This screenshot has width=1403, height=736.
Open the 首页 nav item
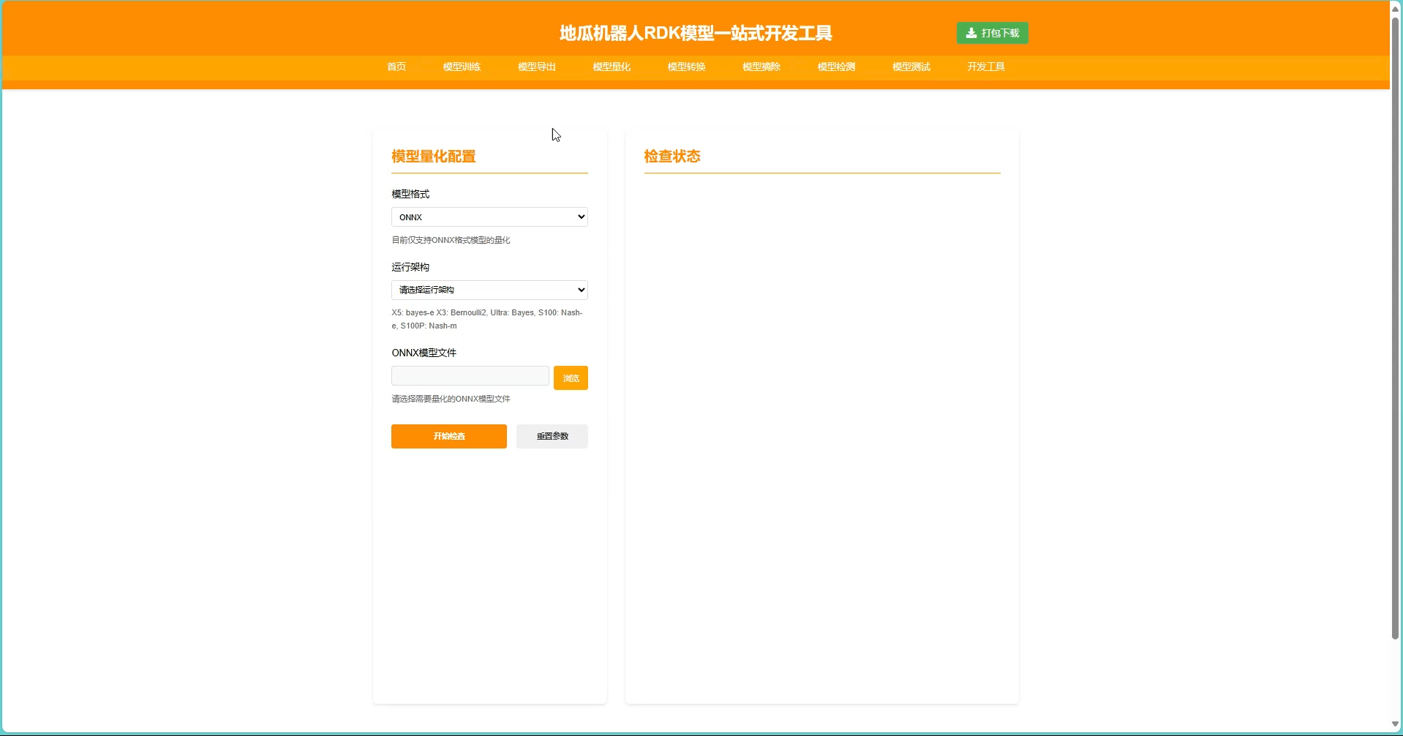point(396,67)
